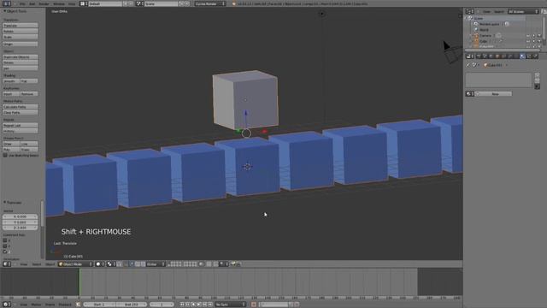Click the Translate button
Viewport: 547px width, 308px height.
click(x=21, y=26)
